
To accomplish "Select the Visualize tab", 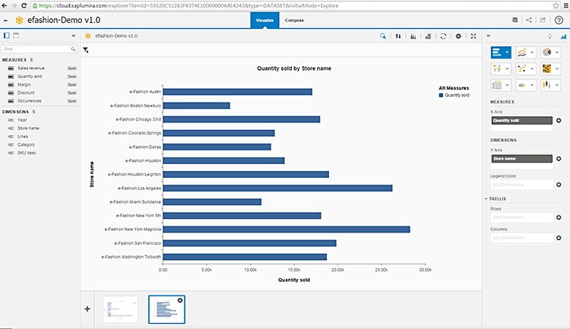I will point(264,21).
